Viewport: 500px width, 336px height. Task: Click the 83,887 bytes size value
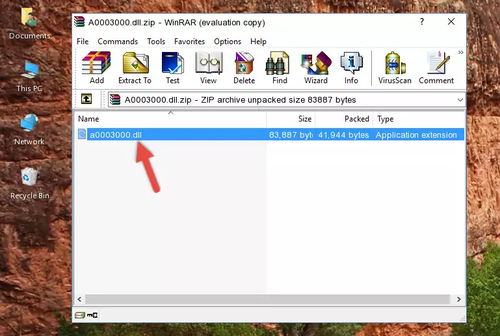pyautogui.click(x=291, y=135)
